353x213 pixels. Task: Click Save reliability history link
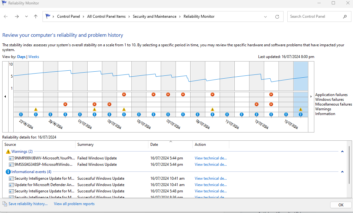tap(28, 204)
